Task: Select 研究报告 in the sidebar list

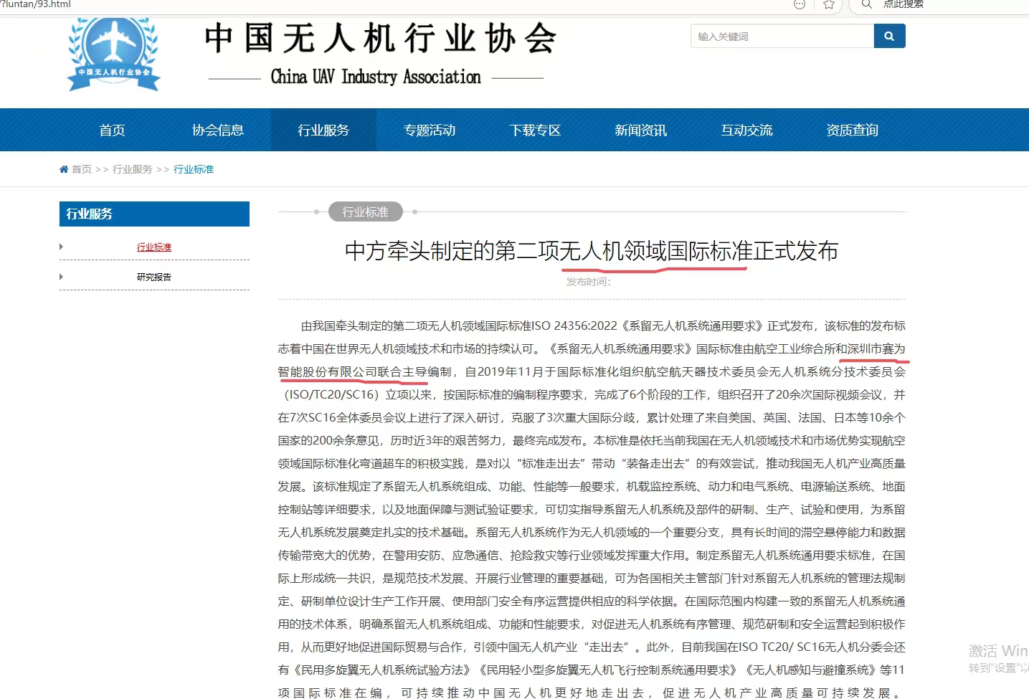Action: point(154,277)
